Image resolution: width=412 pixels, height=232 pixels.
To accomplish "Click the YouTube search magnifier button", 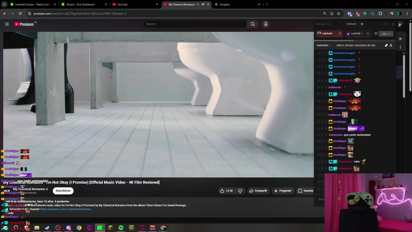I will (x=253, y=24).
